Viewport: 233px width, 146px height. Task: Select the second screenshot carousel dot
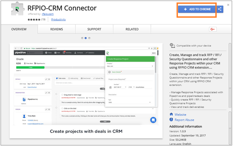85,38
